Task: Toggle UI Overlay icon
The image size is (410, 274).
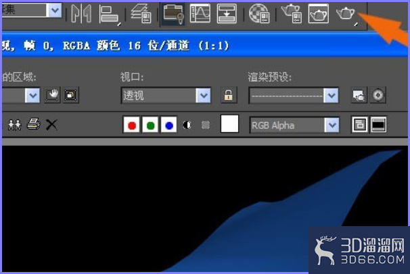Action: [x=359, y=125]
